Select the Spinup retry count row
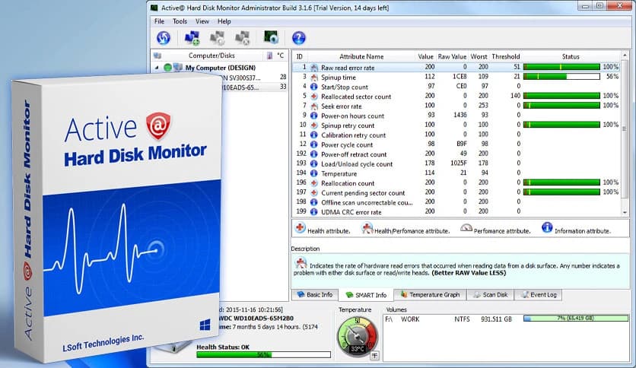Screen dimensions: 636x368 [x=456, y=125]
